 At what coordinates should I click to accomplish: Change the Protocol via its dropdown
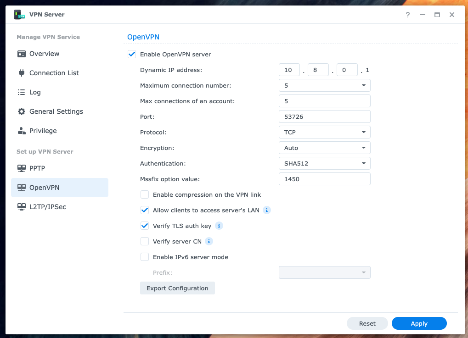(324, 132)
